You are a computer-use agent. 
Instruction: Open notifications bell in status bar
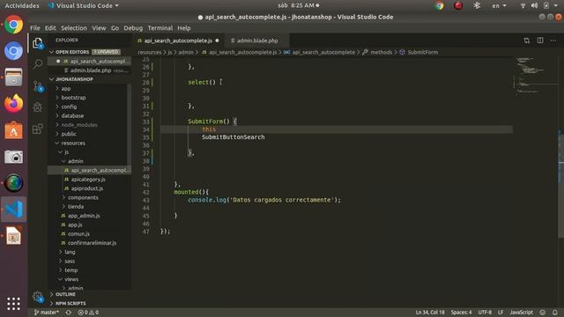tap(555, 313)
